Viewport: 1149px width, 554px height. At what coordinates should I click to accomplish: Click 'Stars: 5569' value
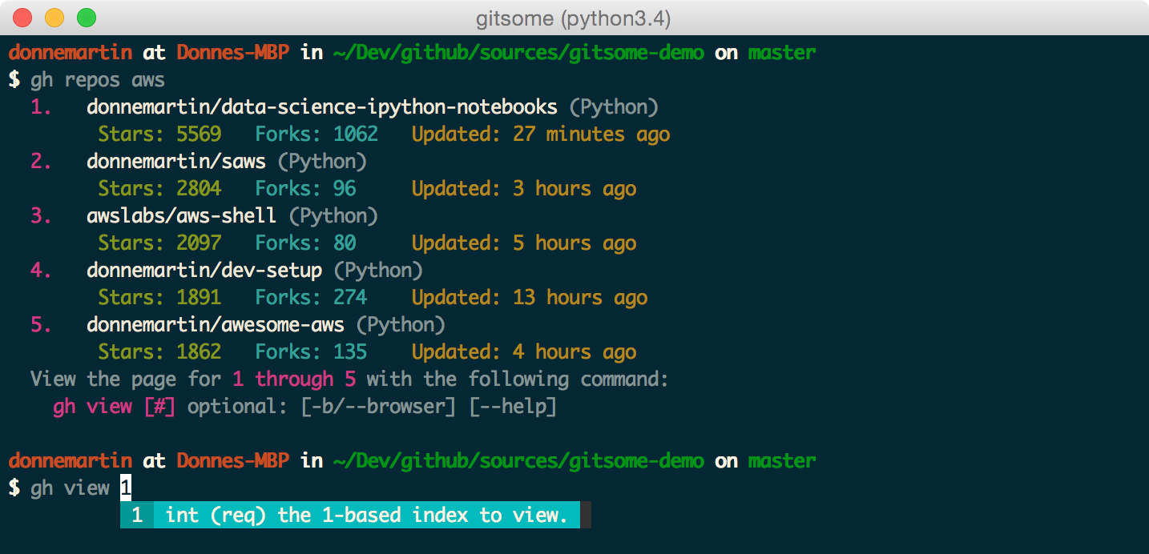point(159,134)
